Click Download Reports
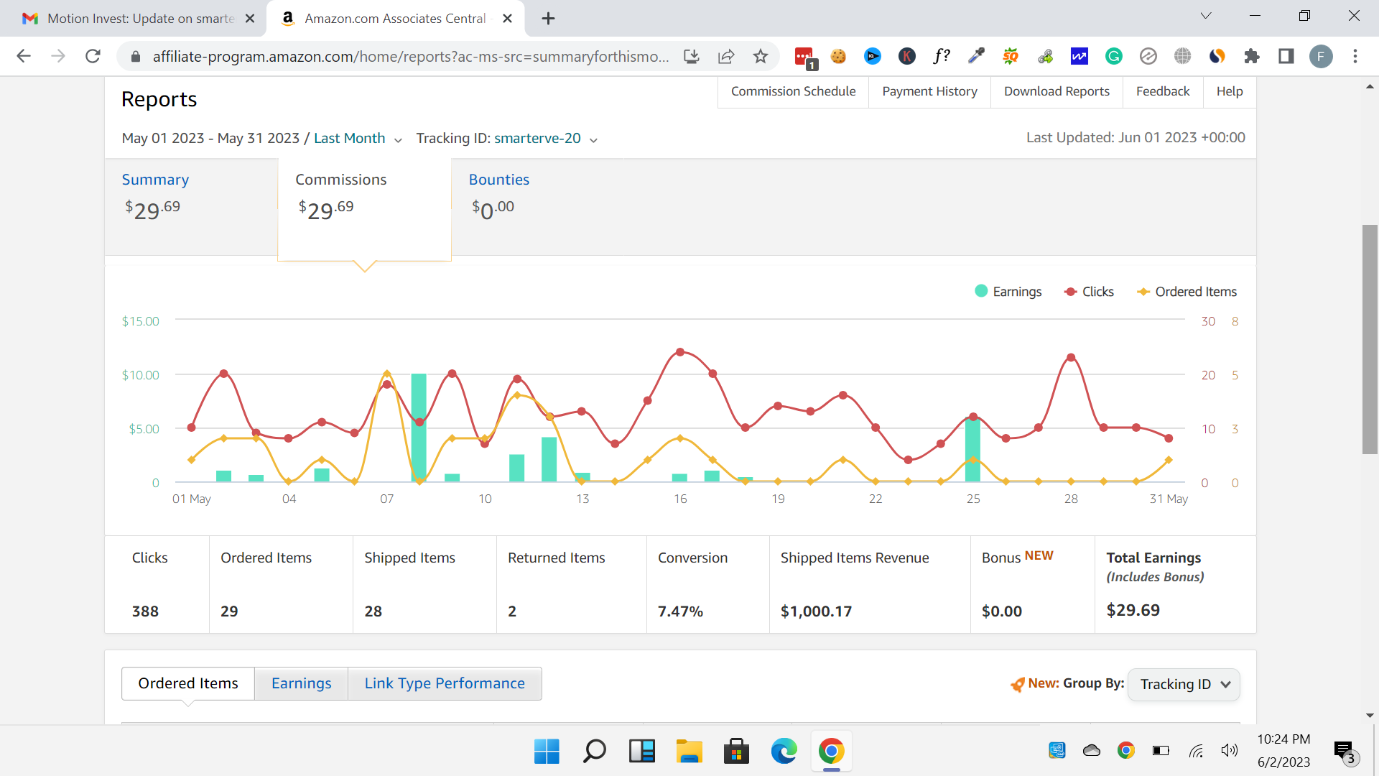1379x776 pixels. (1057, 91)
